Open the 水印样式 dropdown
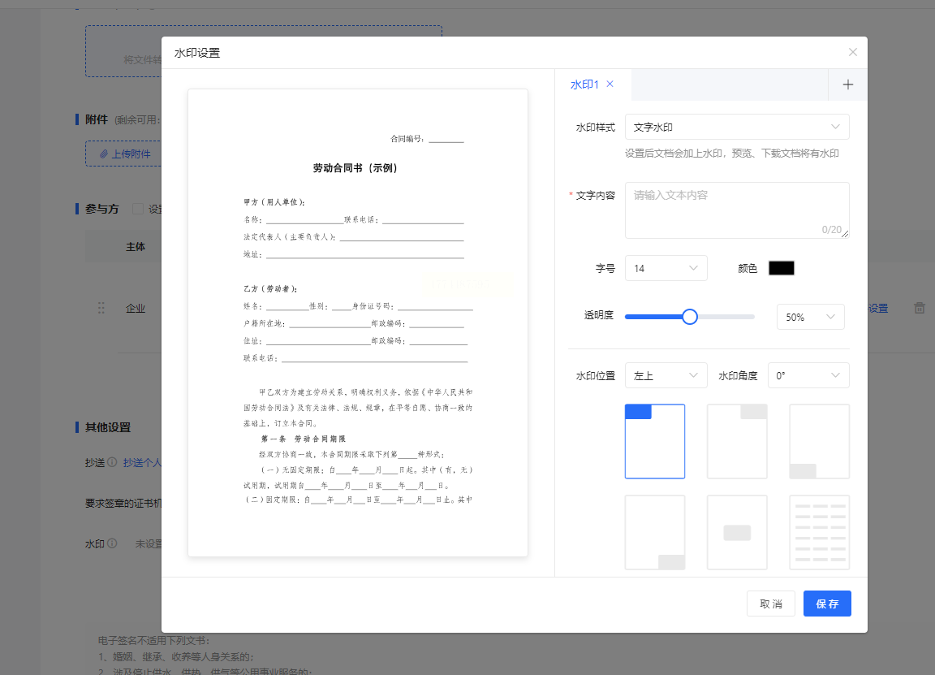The width and height of the screenshot is (935, 675). click(x=736, y=128)
